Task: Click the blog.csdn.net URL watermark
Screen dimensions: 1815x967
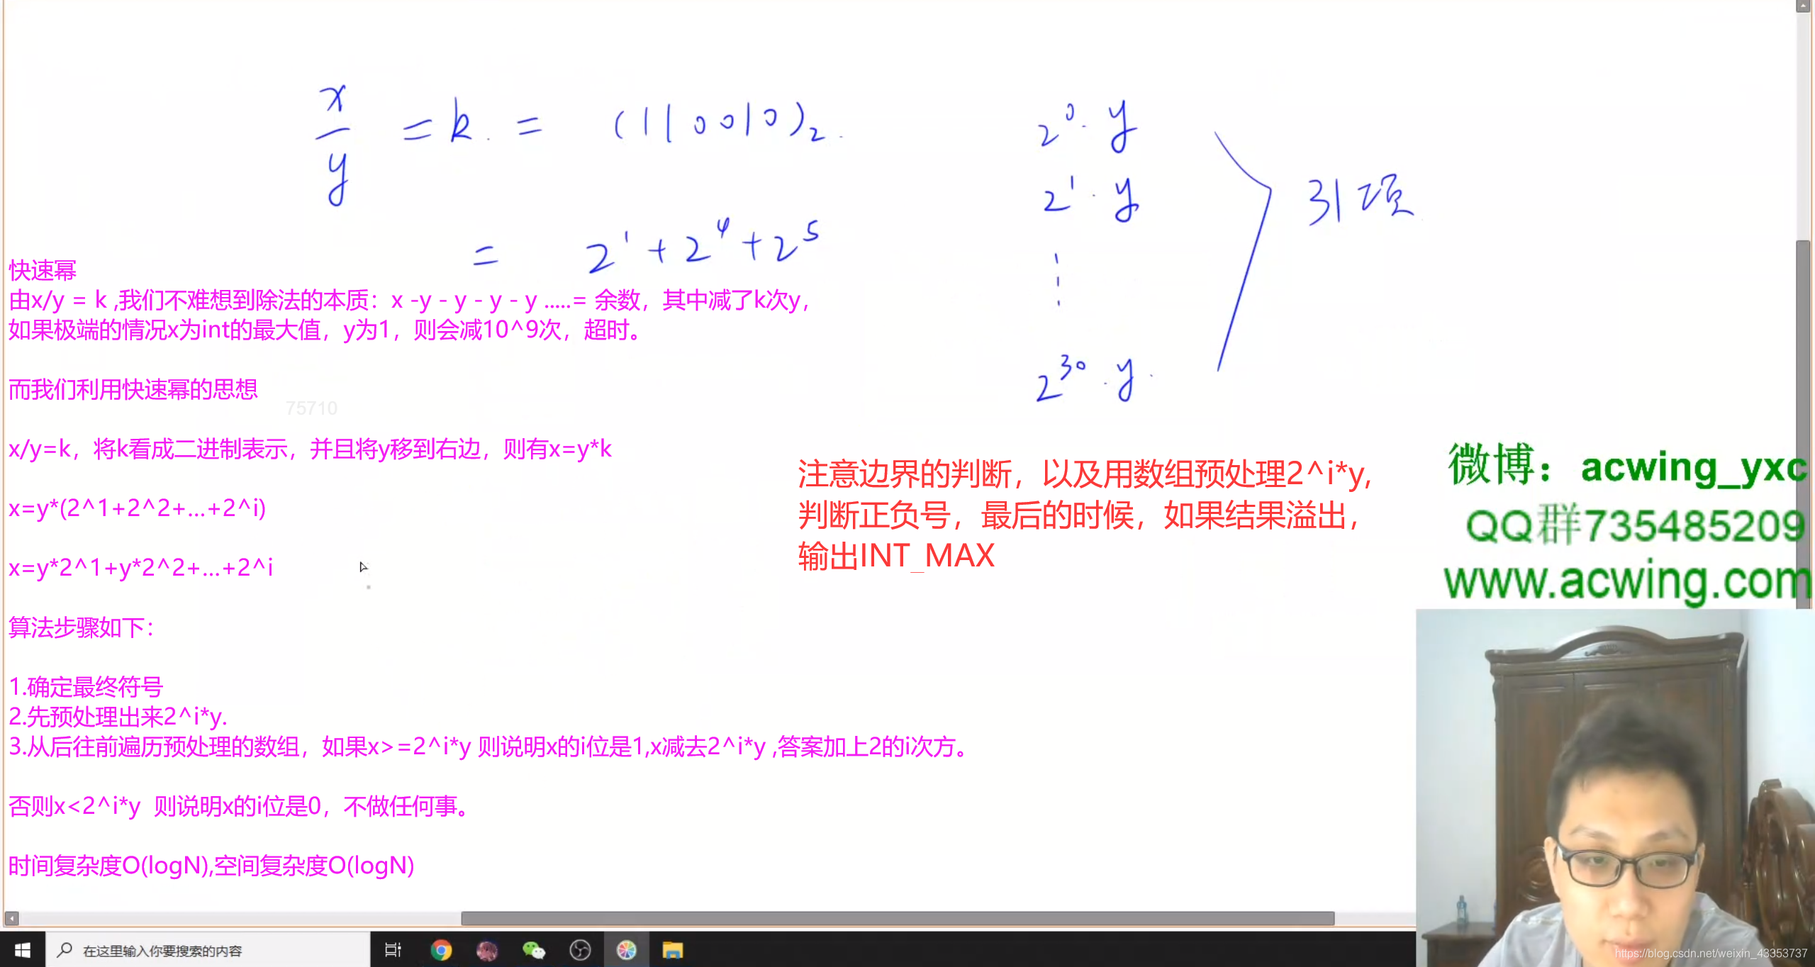Action: click(1710, 954)
